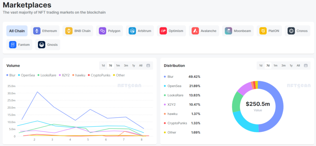Filter marketplaces by Polygon label

[x=114, y=31]
